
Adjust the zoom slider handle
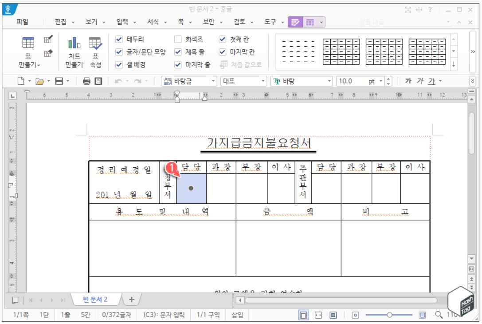click(389, 315)
